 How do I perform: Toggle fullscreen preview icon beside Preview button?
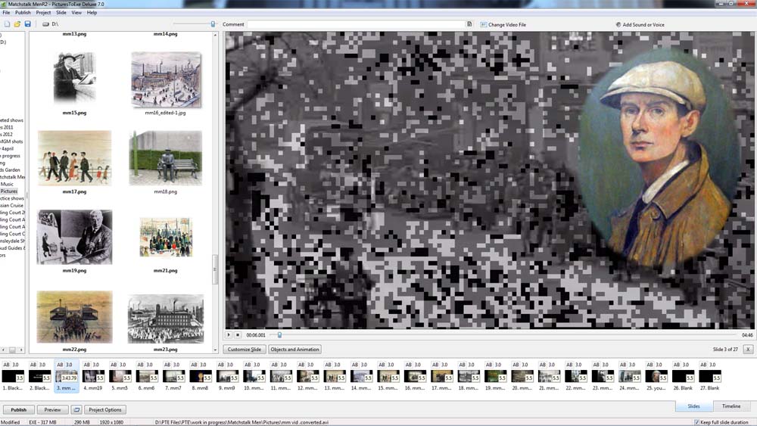[76, 409]
